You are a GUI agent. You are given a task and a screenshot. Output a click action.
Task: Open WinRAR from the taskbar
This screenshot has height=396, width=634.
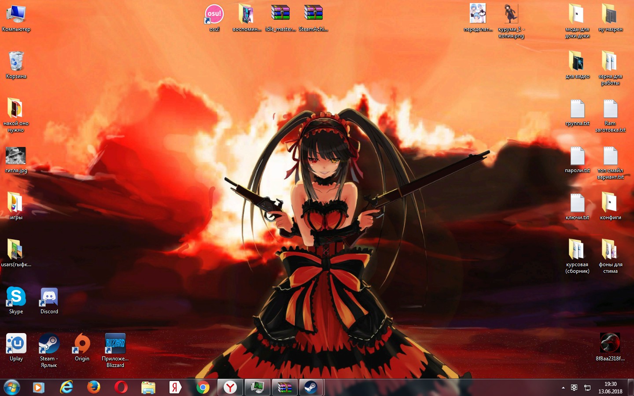pyautogui.click(x=284, y=387)
